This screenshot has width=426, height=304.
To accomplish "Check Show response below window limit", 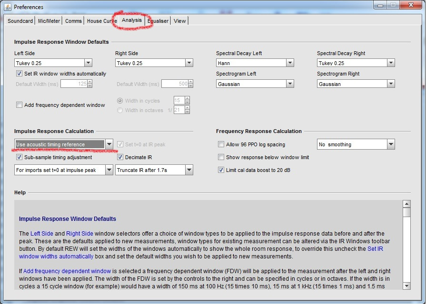I will tap(221, 157).
